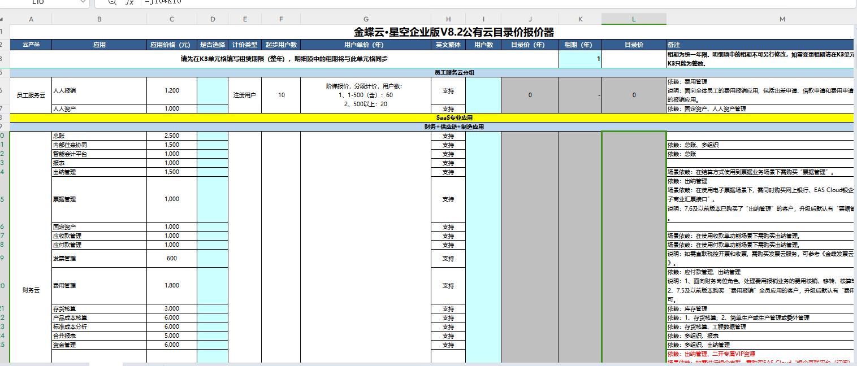Click the 合并报表 application cell
The height and width of the screenshot is (366, 857).
tap(99, 336)
